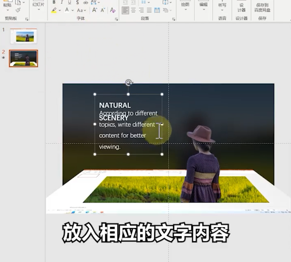291x262 pixels.
Task: Click the text box rotation handle
Action: coord(128,83)
